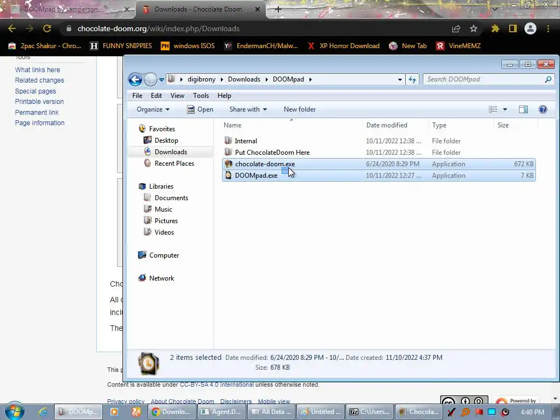Open FUNNY SNIPPIES bookmark
This screenshot has height=420, width=560.
tap(121, 46)
